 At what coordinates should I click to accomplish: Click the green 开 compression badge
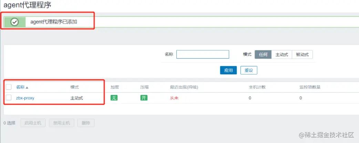144,98
